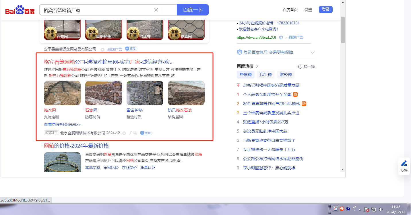The height and width of the screenshot is (215, 411).
Task: Click the paw shield icon beside 登录百度帐号
Action: 240,52
